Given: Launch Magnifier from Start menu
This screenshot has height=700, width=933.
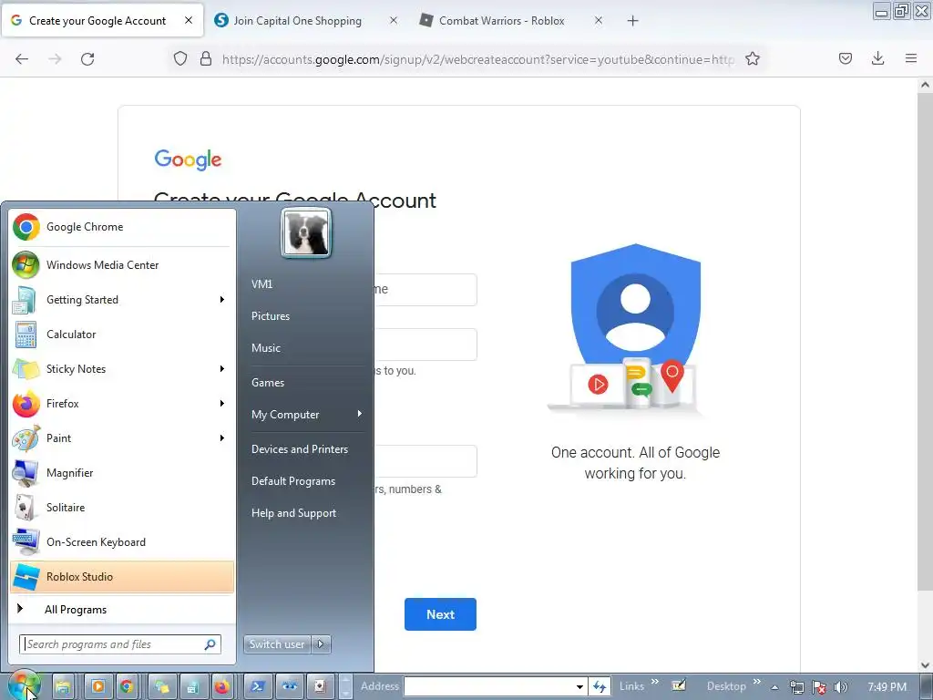Looking at the screenshot, I should tap(122, 473).
